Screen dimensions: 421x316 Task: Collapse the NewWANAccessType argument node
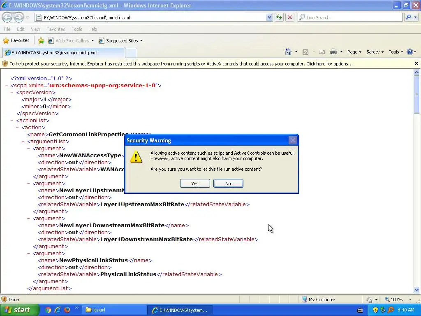[28, 148]
